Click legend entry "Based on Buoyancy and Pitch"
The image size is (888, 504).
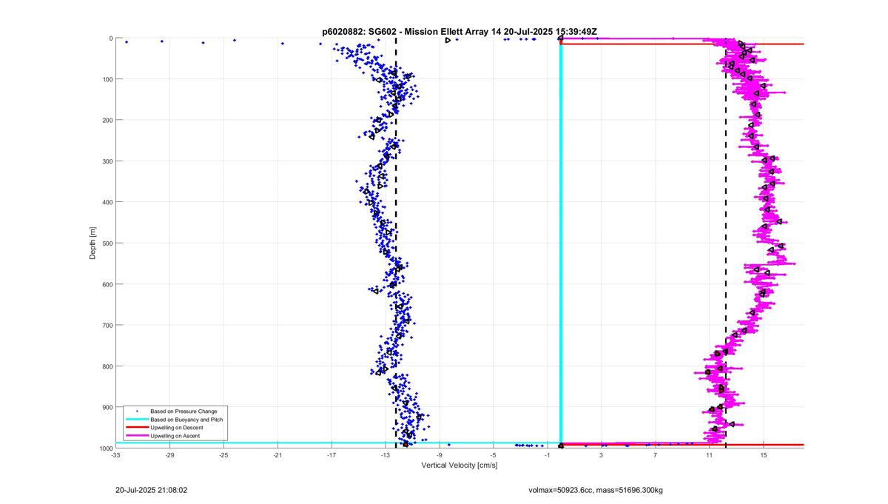[x=186, y=420]
